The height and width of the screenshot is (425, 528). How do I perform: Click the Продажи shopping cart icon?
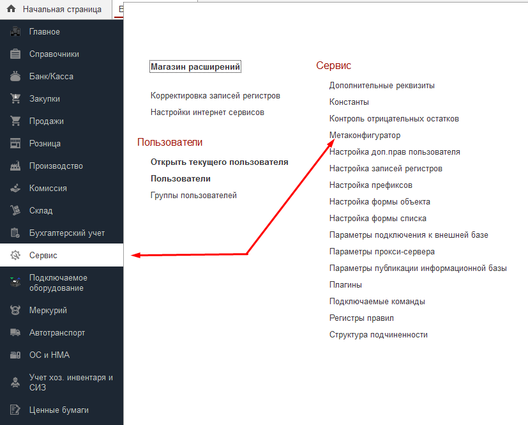pos(15,121)
